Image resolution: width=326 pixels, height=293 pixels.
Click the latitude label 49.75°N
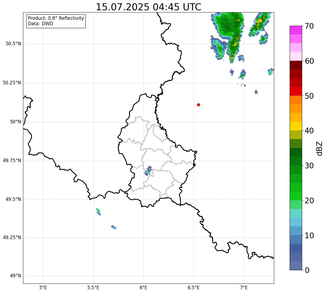coord(12,160)
